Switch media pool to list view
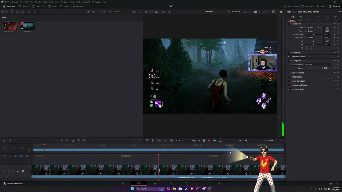The image size is (342, 192). (104, 12)
